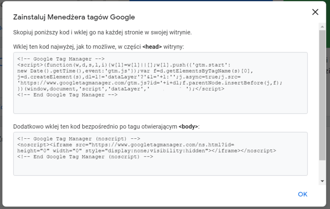Click the scrollbar down arrow
The height and width of the screenshot is (209, 330).
[x=322, y=181]
